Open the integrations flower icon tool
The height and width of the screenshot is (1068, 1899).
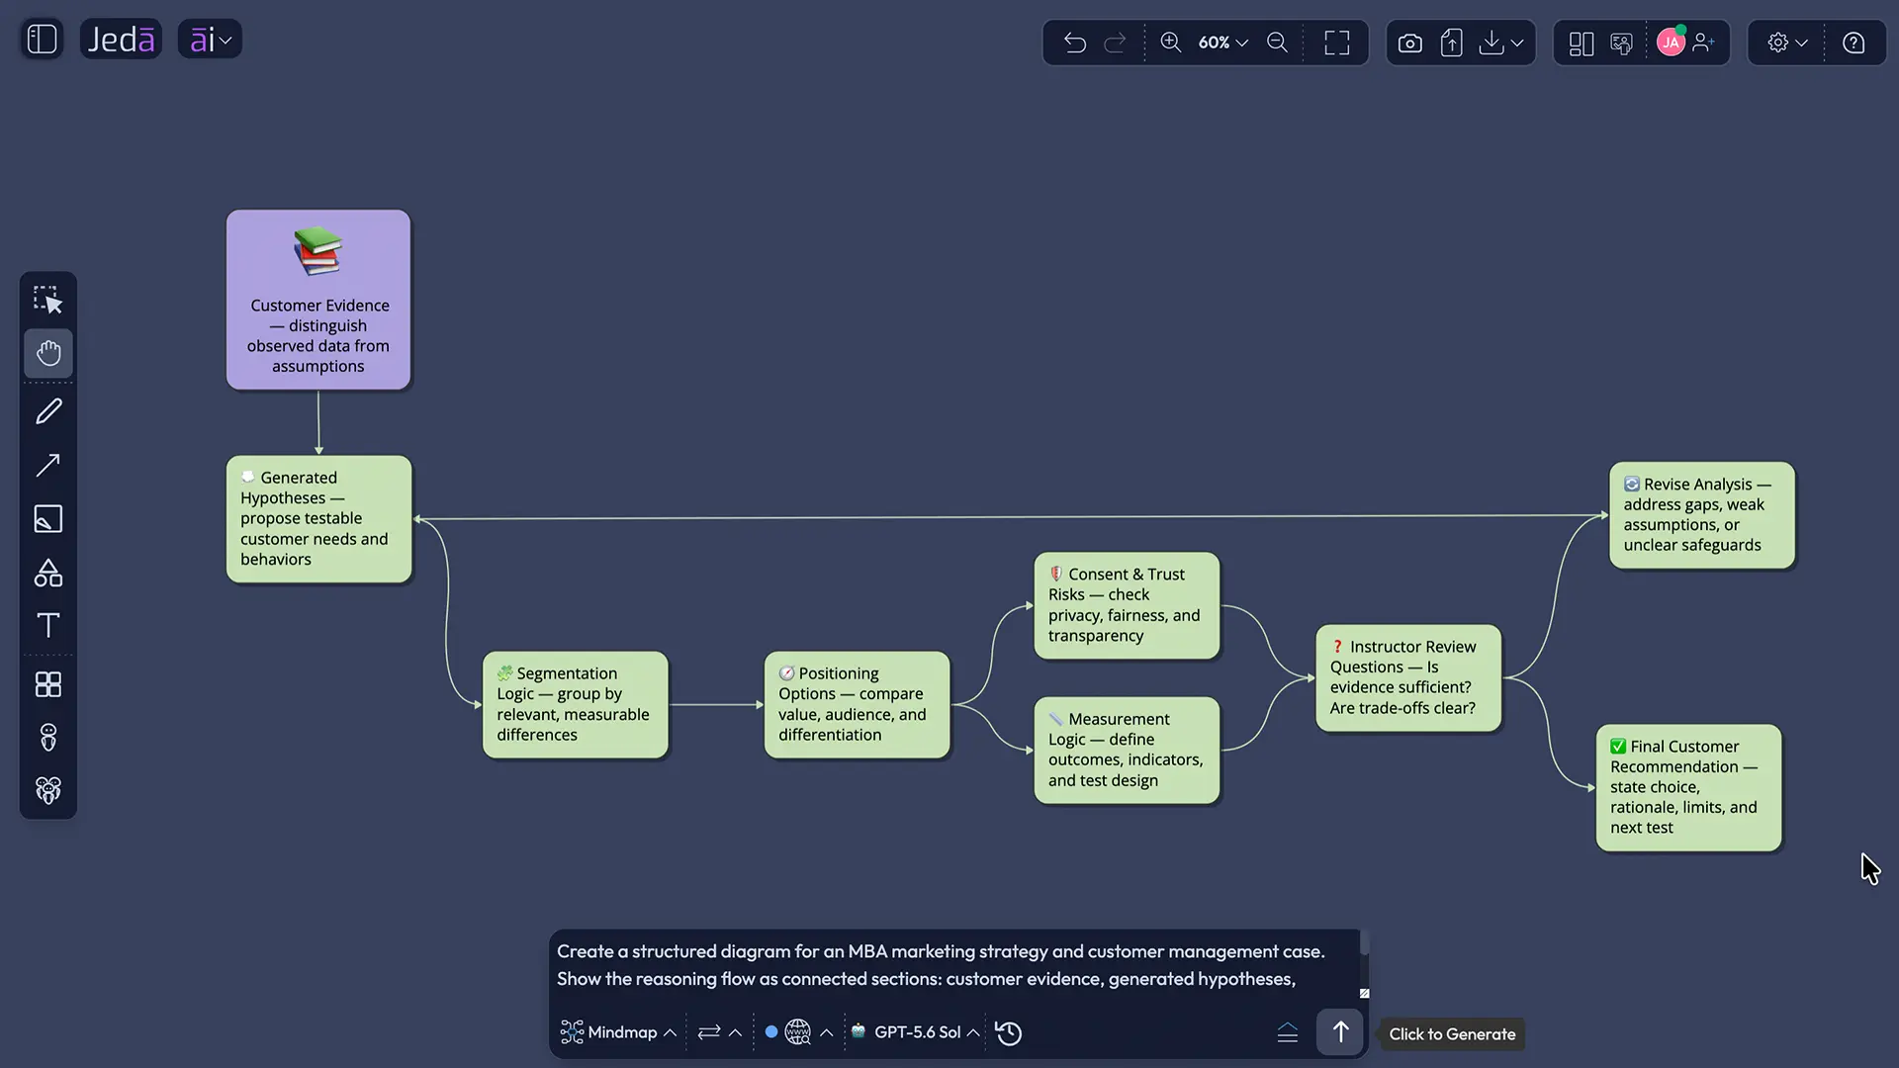click(x=48, y=790)
